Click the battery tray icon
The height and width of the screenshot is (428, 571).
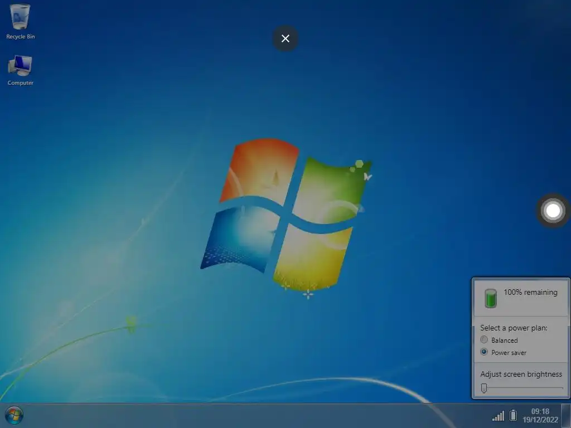513,415
